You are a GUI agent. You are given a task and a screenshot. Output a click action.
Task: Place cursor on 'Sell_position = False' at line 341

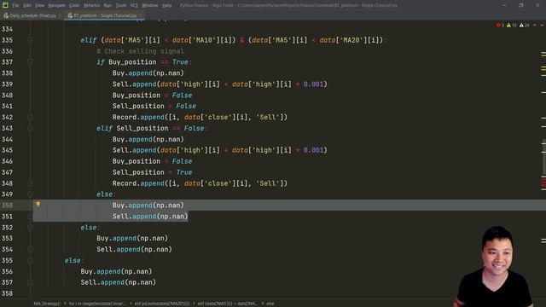click(x=154, y=106)
